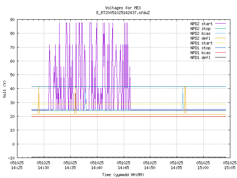Click the NPD1 start legend label
Image resolution: width=237 pixels, height=178 pixels.
click(201, 43)
